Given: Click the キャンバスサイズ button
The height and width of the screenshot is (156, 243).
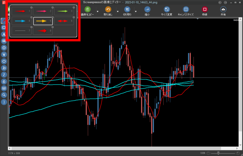Looking at the screenshot, I should (186, 9).
